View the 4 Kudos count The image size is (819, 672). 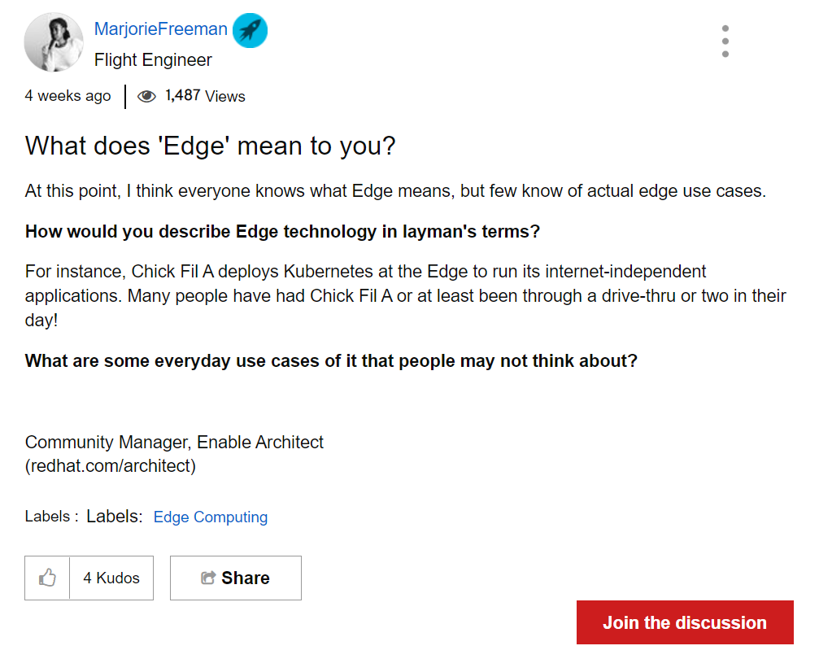(x=111, y=578)
